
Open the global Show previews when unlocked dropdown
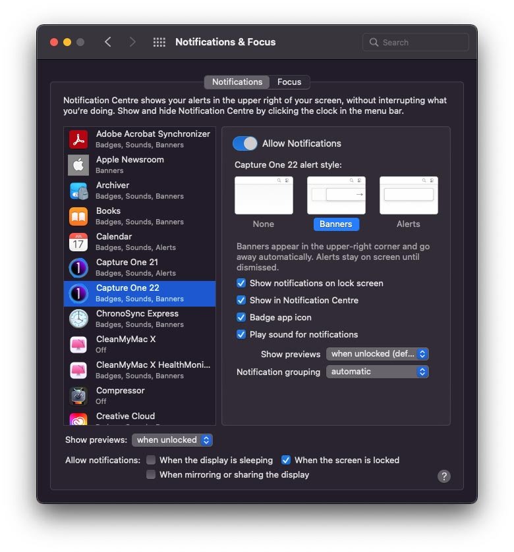coord(172,440)
